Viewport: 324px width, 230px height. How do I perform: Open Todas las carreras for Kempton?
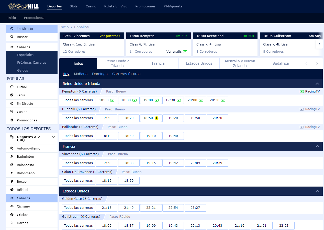(x=79, y=100)
